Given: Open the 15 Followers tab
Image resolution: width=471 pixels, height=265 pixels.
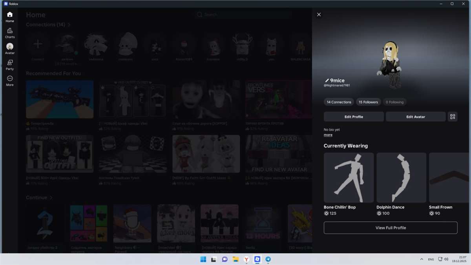Looking at the screenshot, I should (x=368, y=102).
